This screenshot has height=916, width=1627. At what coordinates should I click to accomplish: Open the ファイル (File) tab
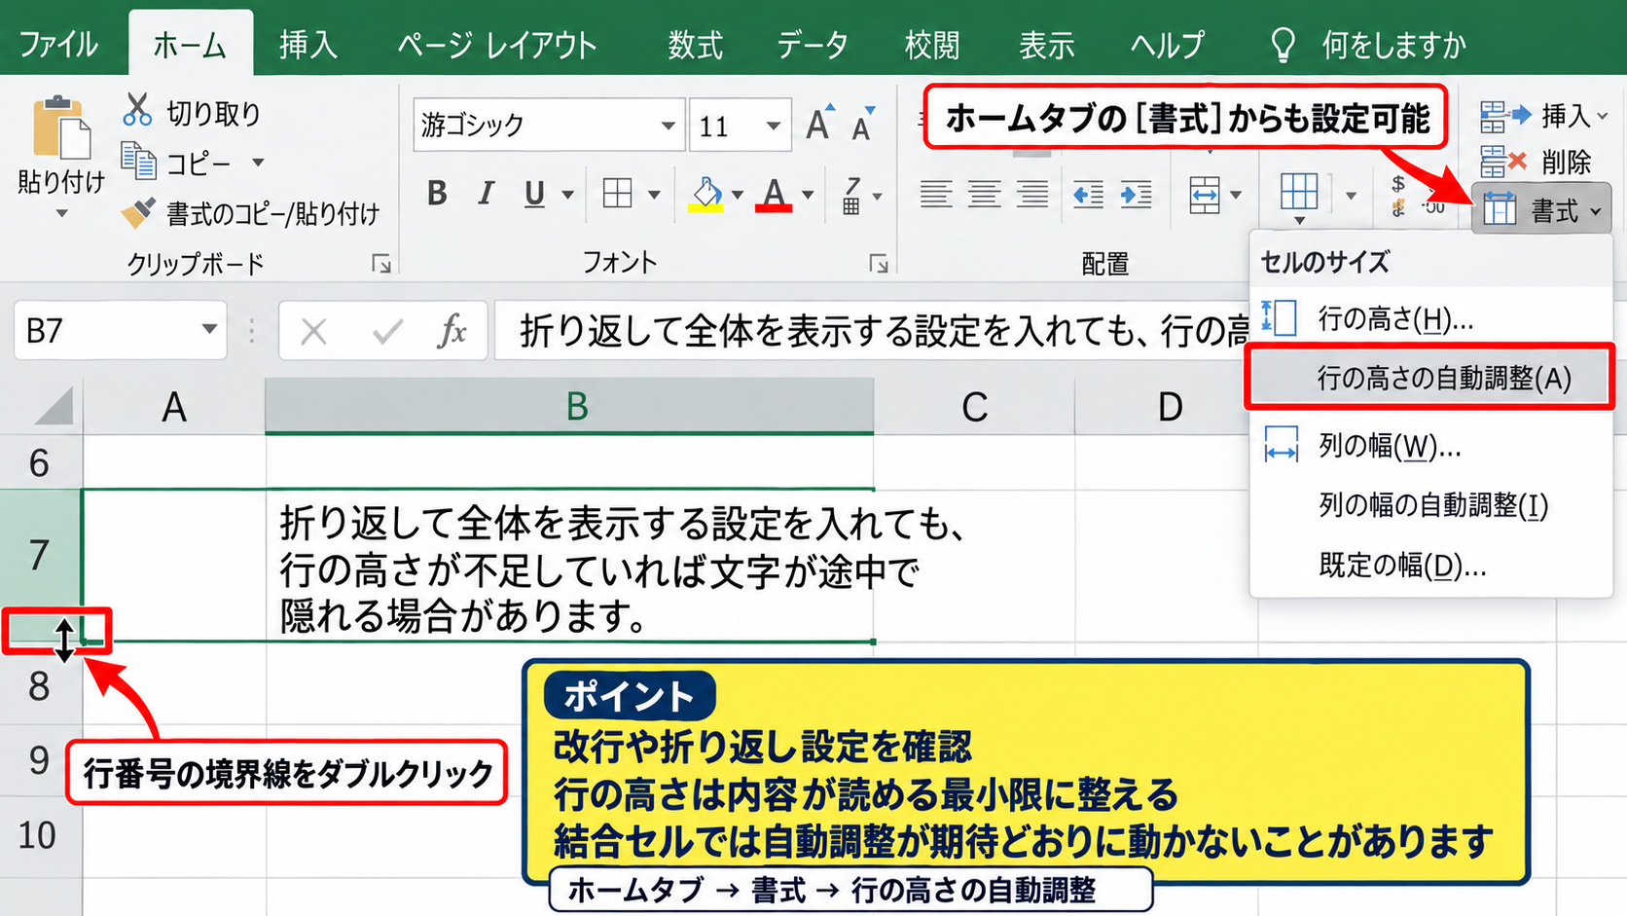tap(58, 44)
